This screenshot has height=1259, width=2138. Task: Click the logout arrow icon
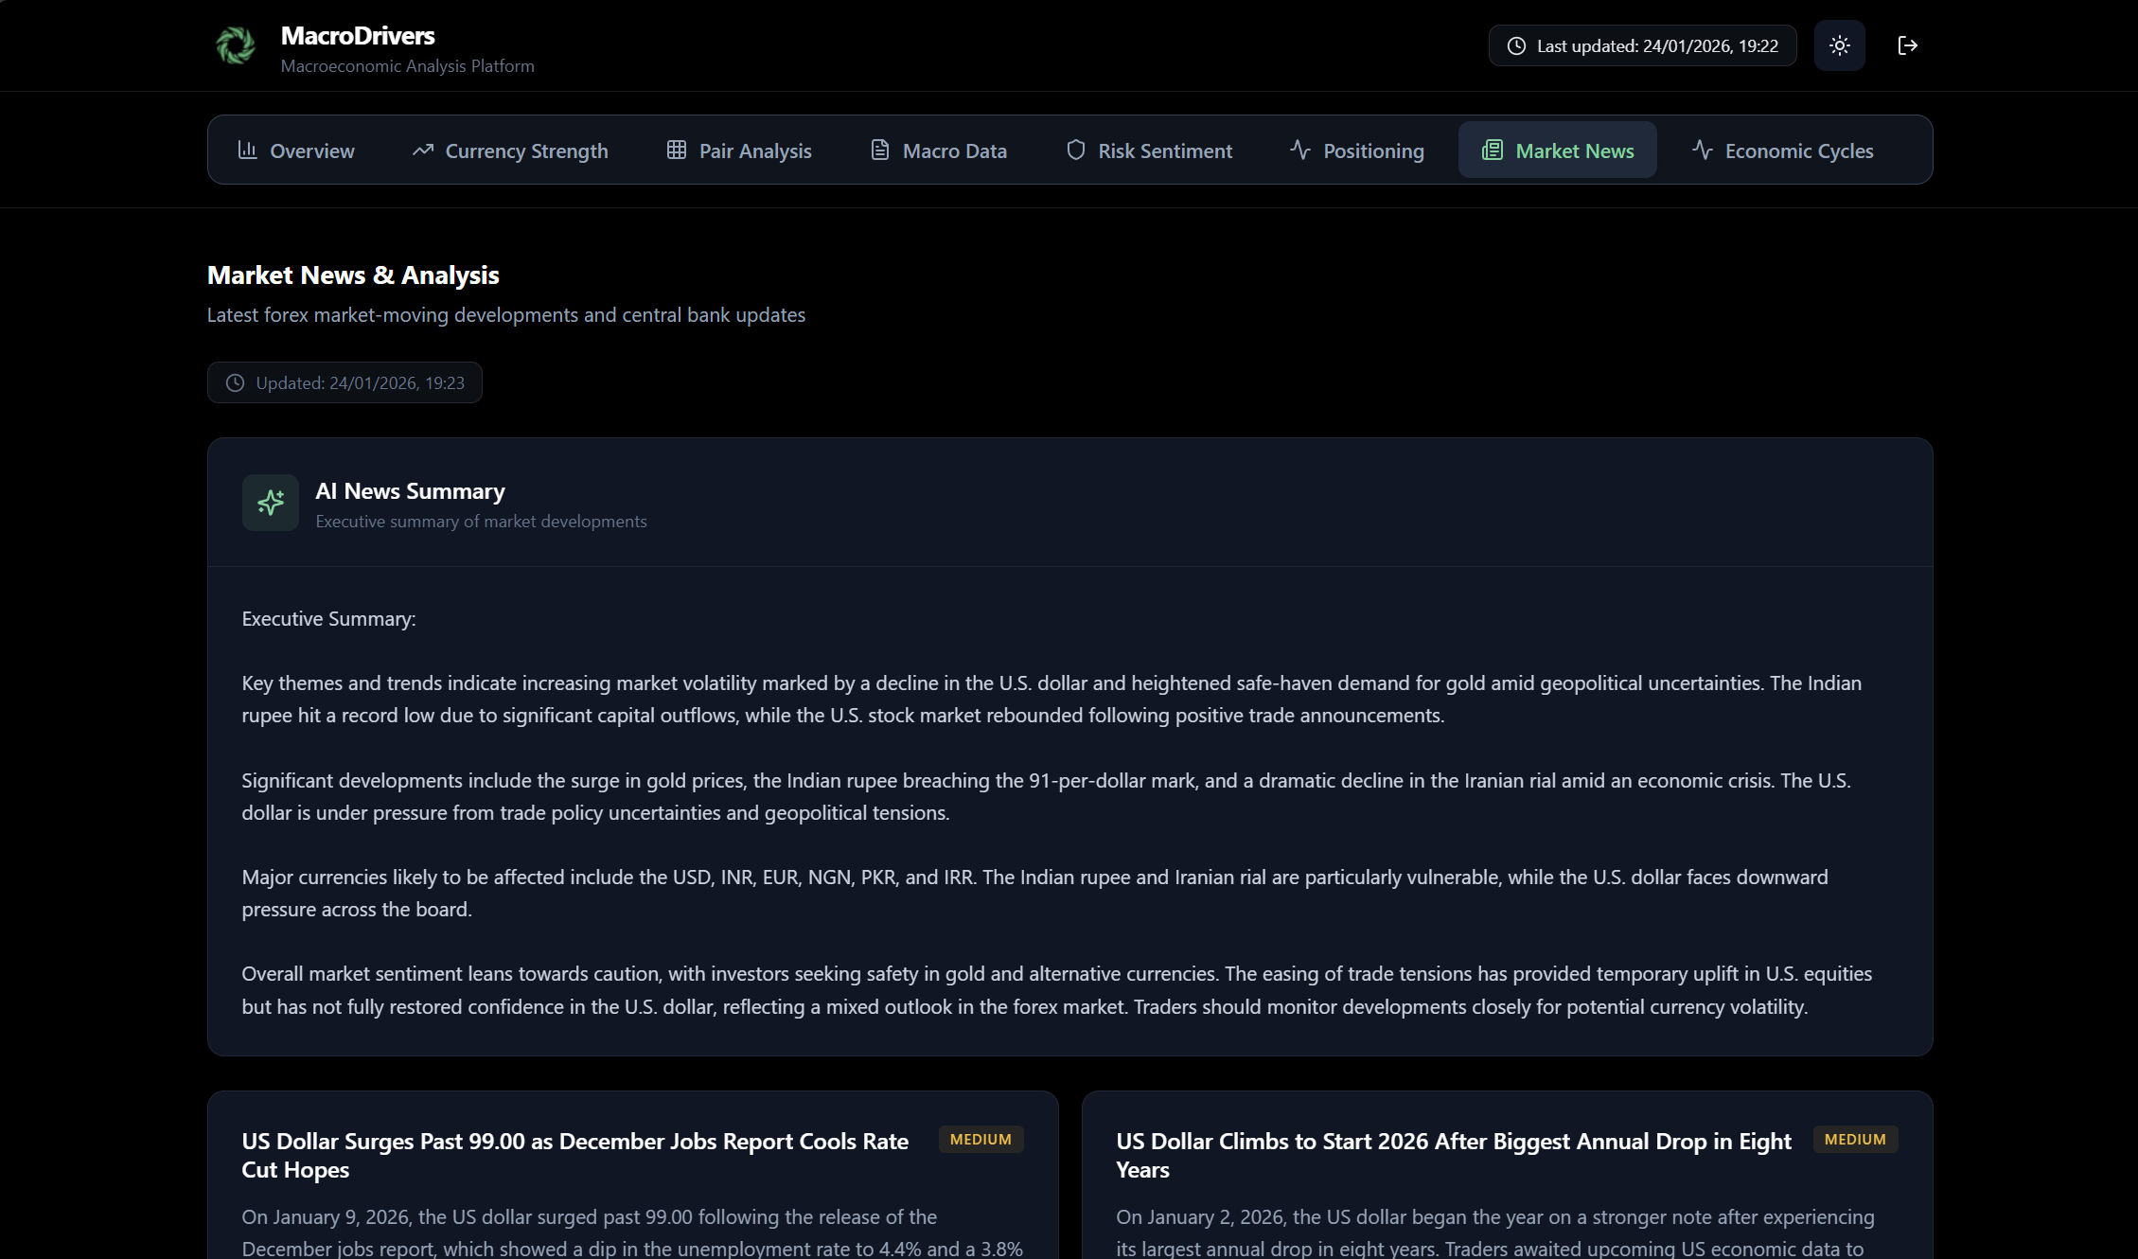pyautogui.click(x=1907, y=45)
